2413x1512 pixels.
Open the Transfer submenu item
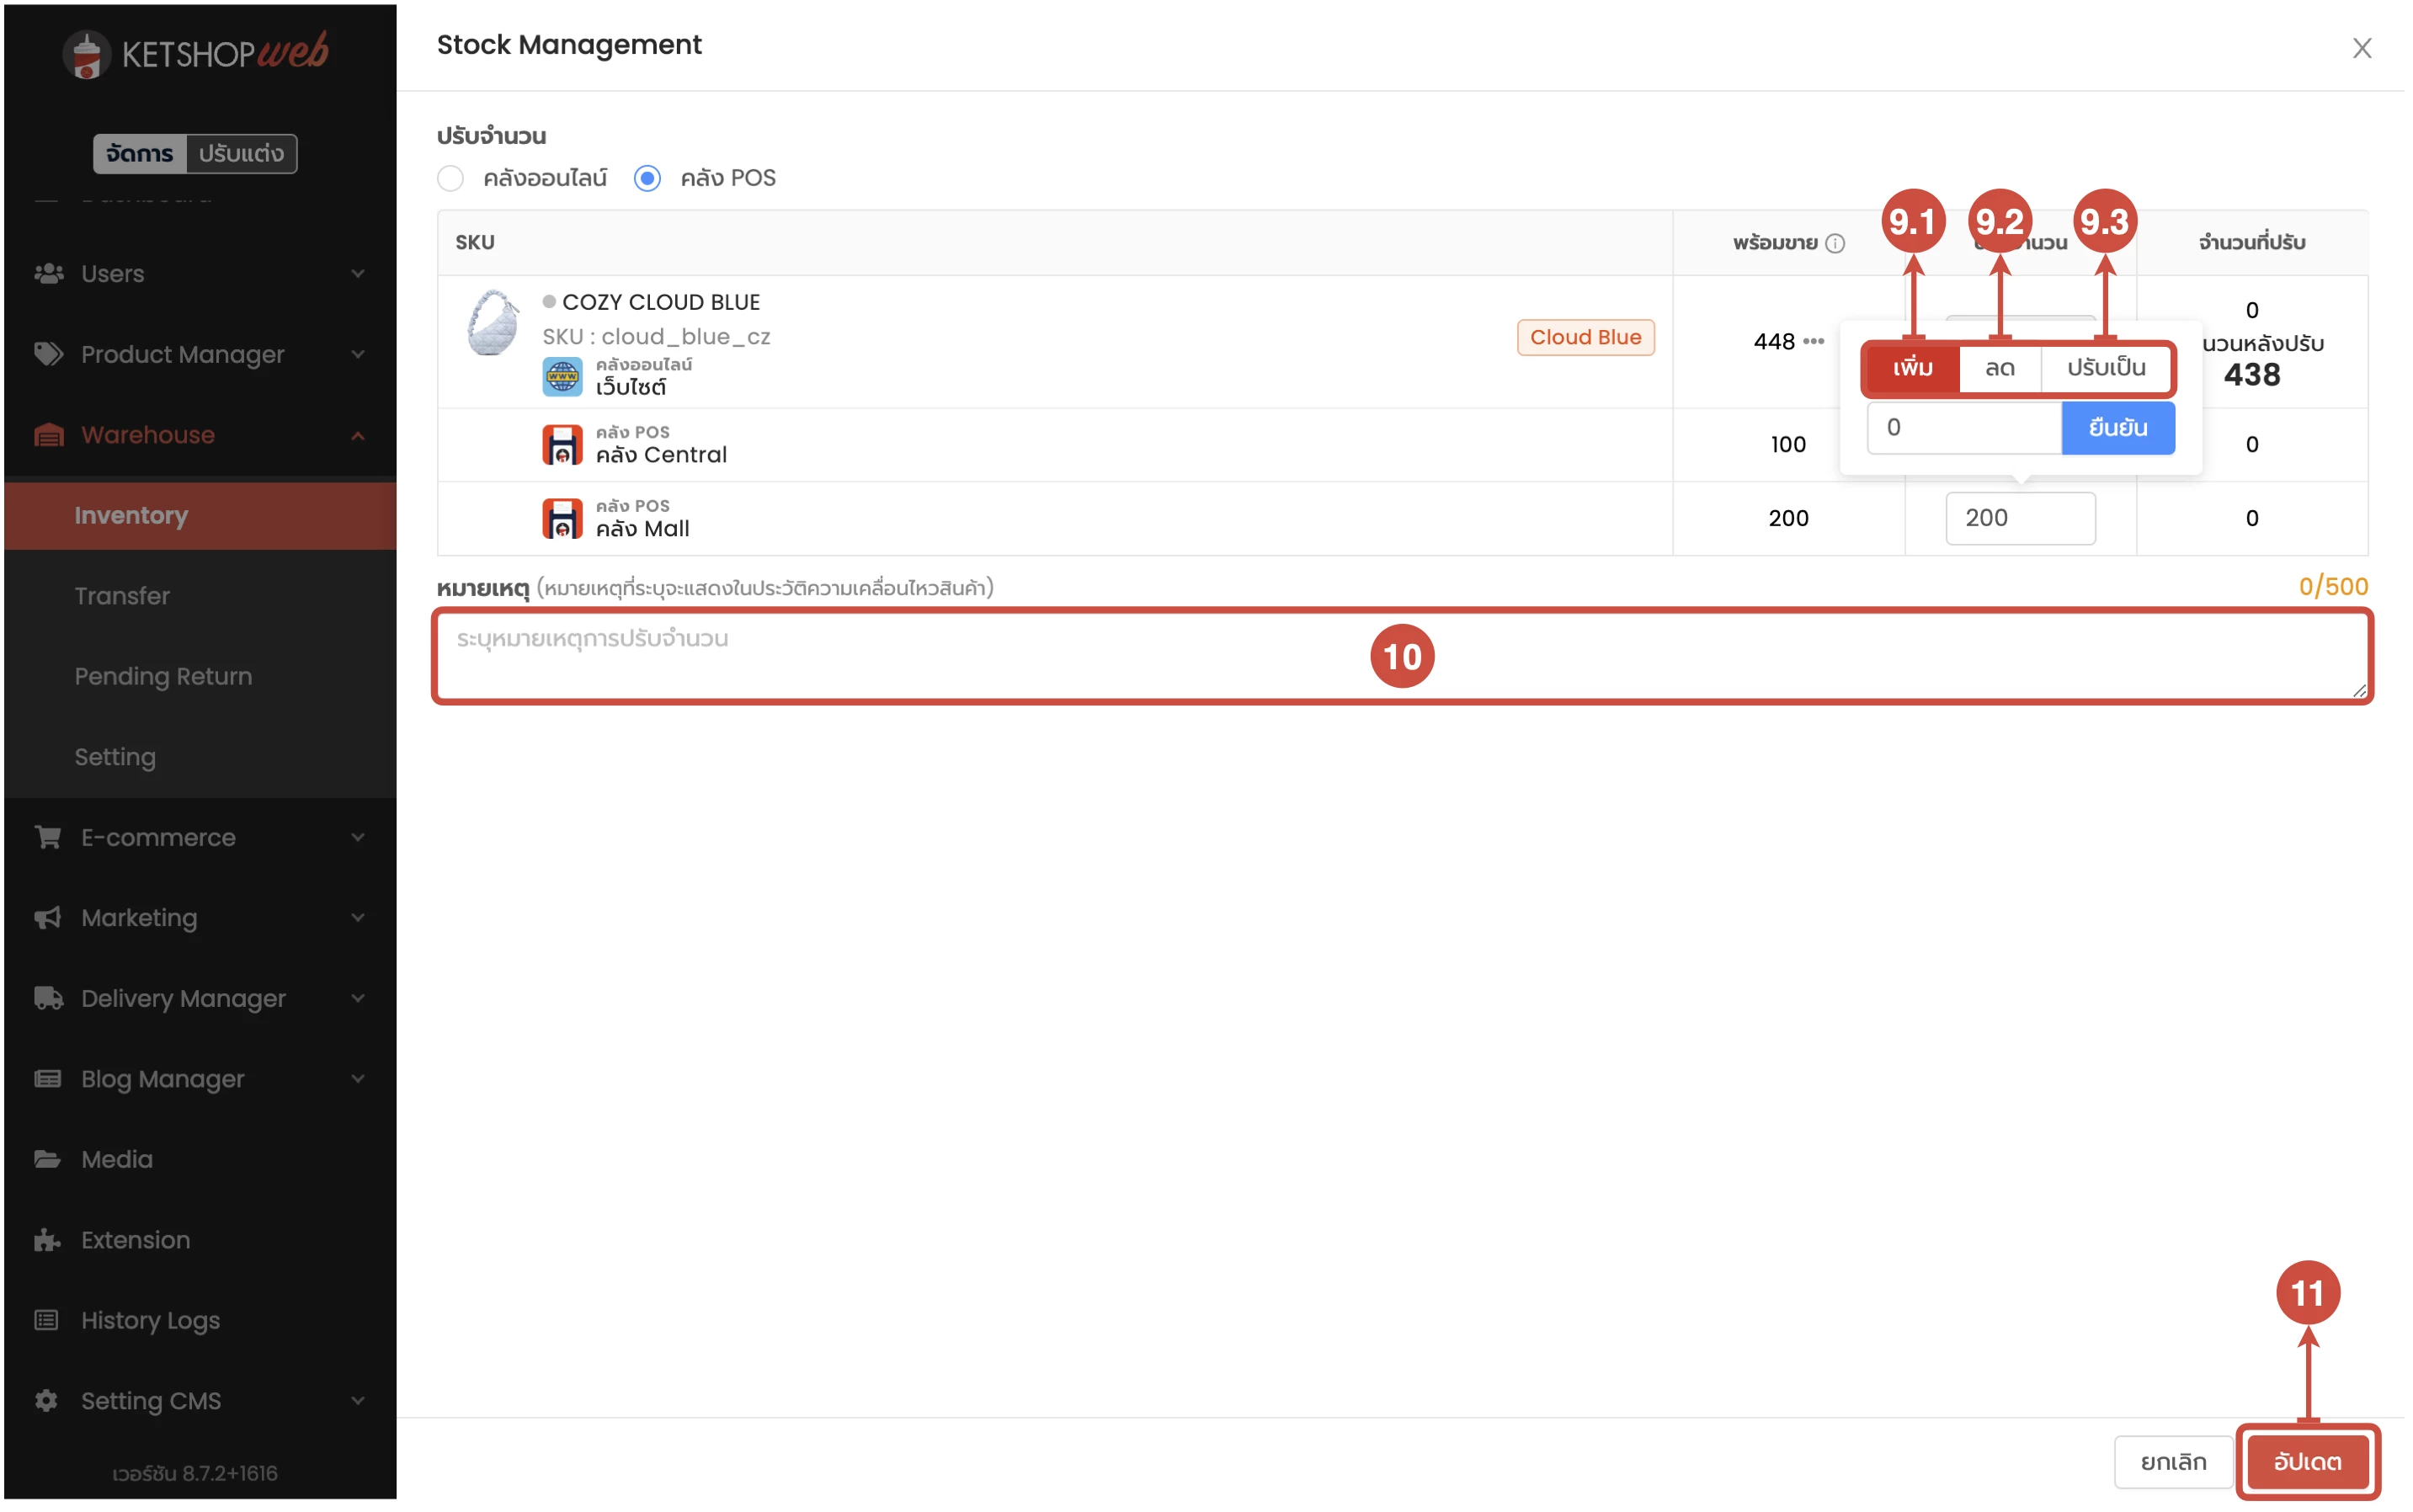tap(122, 596)
